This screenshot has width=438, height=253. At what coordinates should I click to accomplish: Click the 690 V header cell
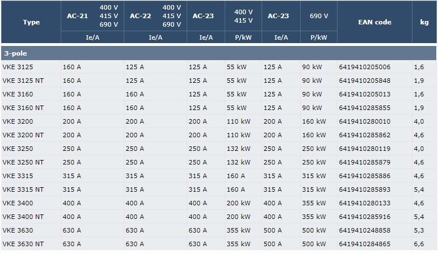coord(319,16)
